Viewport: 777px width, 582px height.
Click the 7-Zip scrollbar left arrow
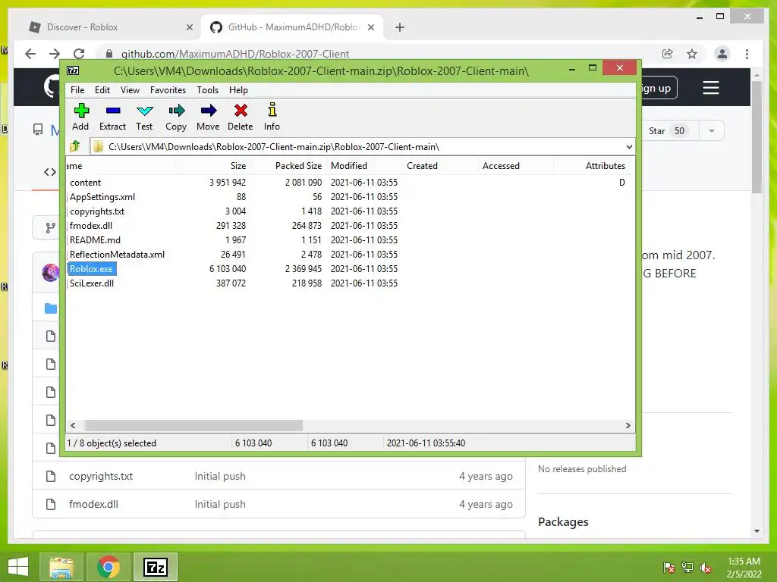click(74, 426)
